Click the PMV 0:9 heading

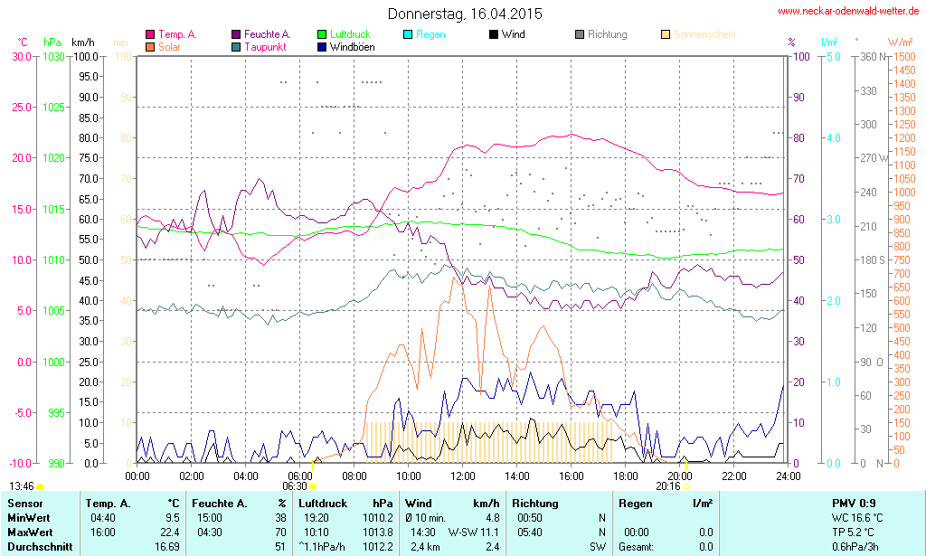854,503
